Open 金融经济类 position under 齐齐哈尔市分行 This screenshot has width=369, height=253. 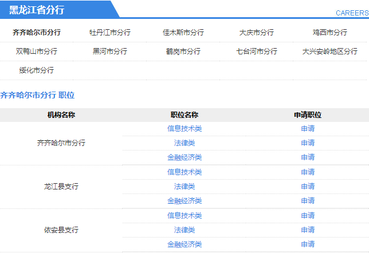185,157
